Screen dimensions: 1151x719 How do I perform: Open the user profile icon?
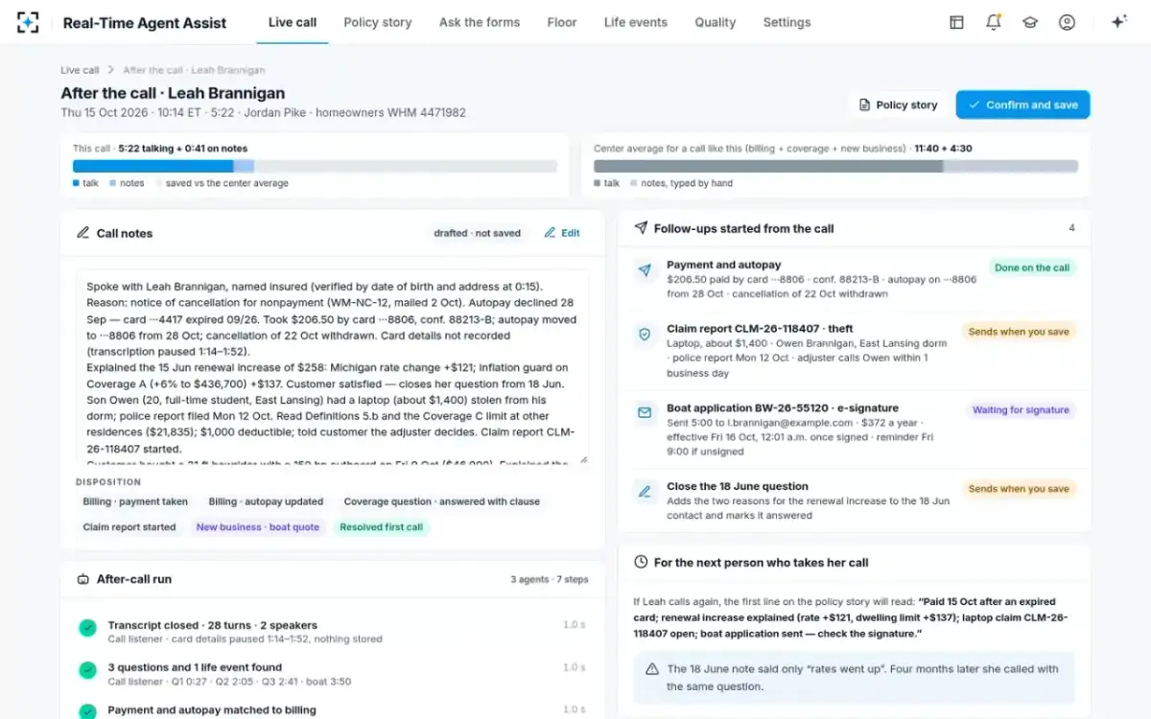1067,22
